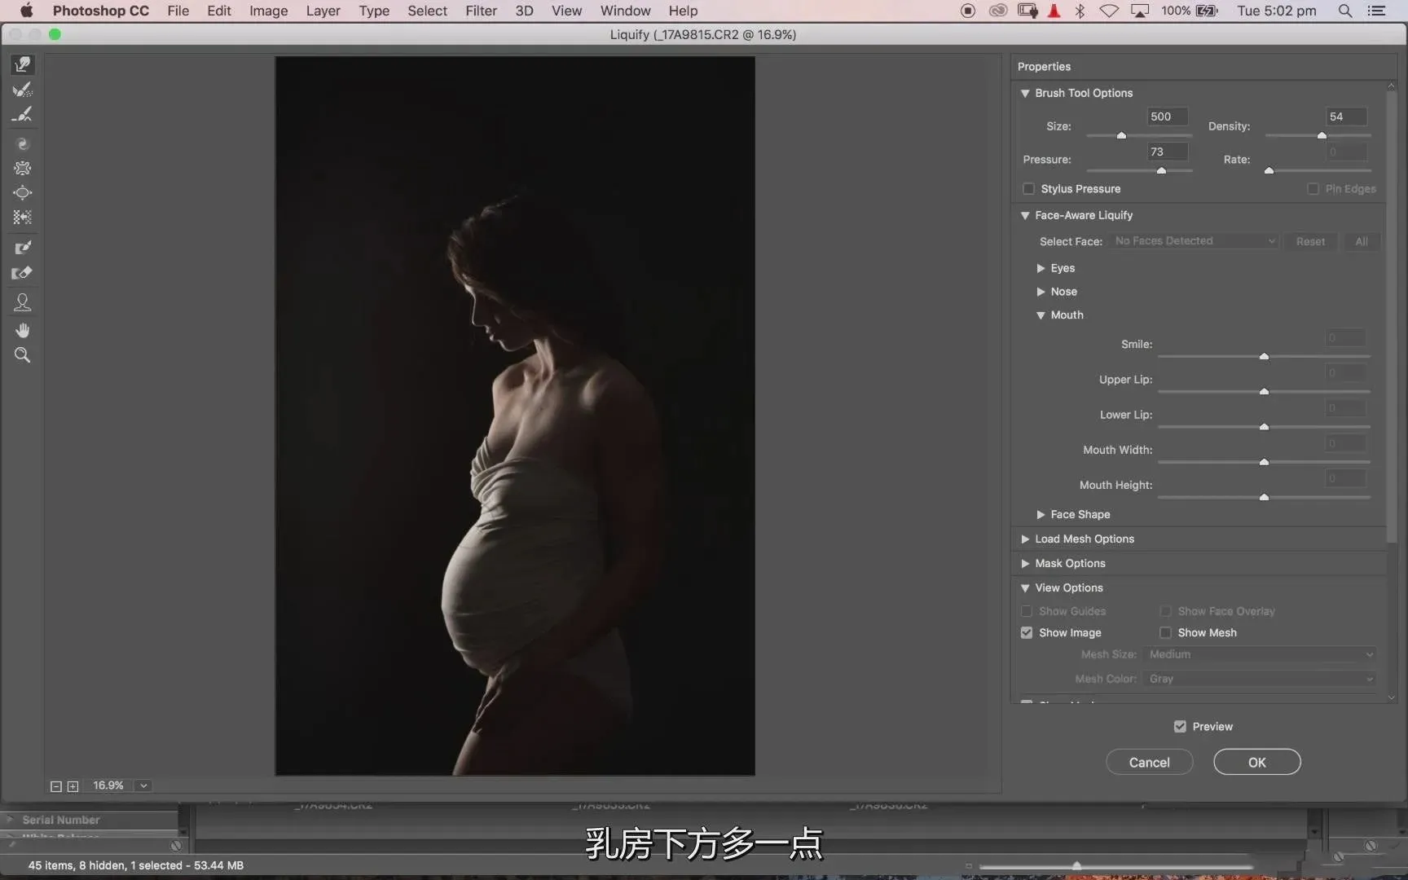Expand the Eyes settings
This screenshot has width=1408, height=880.
pyautogui.click(x=1041, y=268)
